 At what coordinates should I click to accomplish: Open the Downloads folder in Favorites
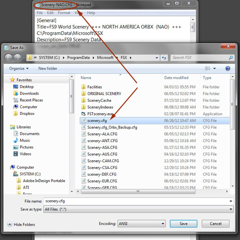(x=29, y=93)
